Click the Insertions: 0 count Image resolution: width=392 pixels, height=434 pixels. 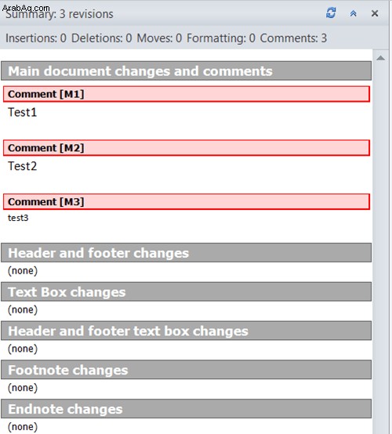click(36, 38)
